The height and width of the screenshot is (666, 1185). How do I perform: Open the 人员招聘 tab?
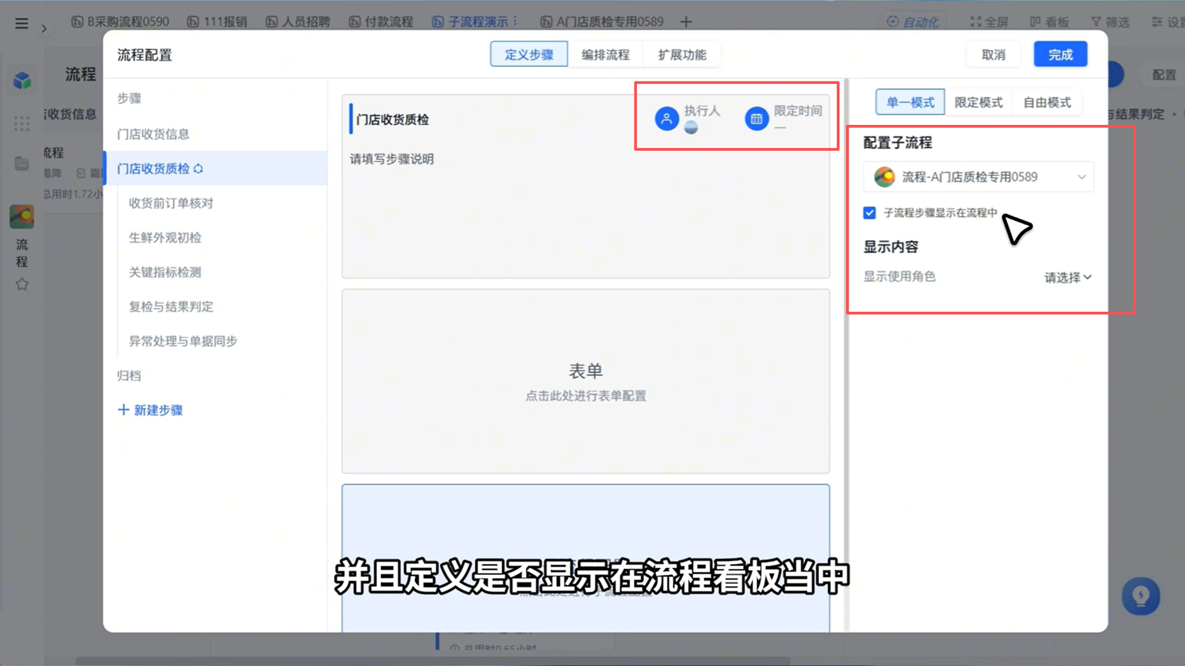click(x=298, y=22)
